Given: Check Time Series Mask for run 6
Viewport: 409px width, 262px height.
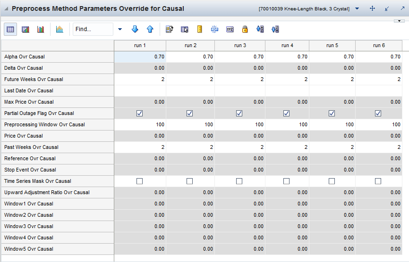Looking at the screenshot, I should [378, 181].
